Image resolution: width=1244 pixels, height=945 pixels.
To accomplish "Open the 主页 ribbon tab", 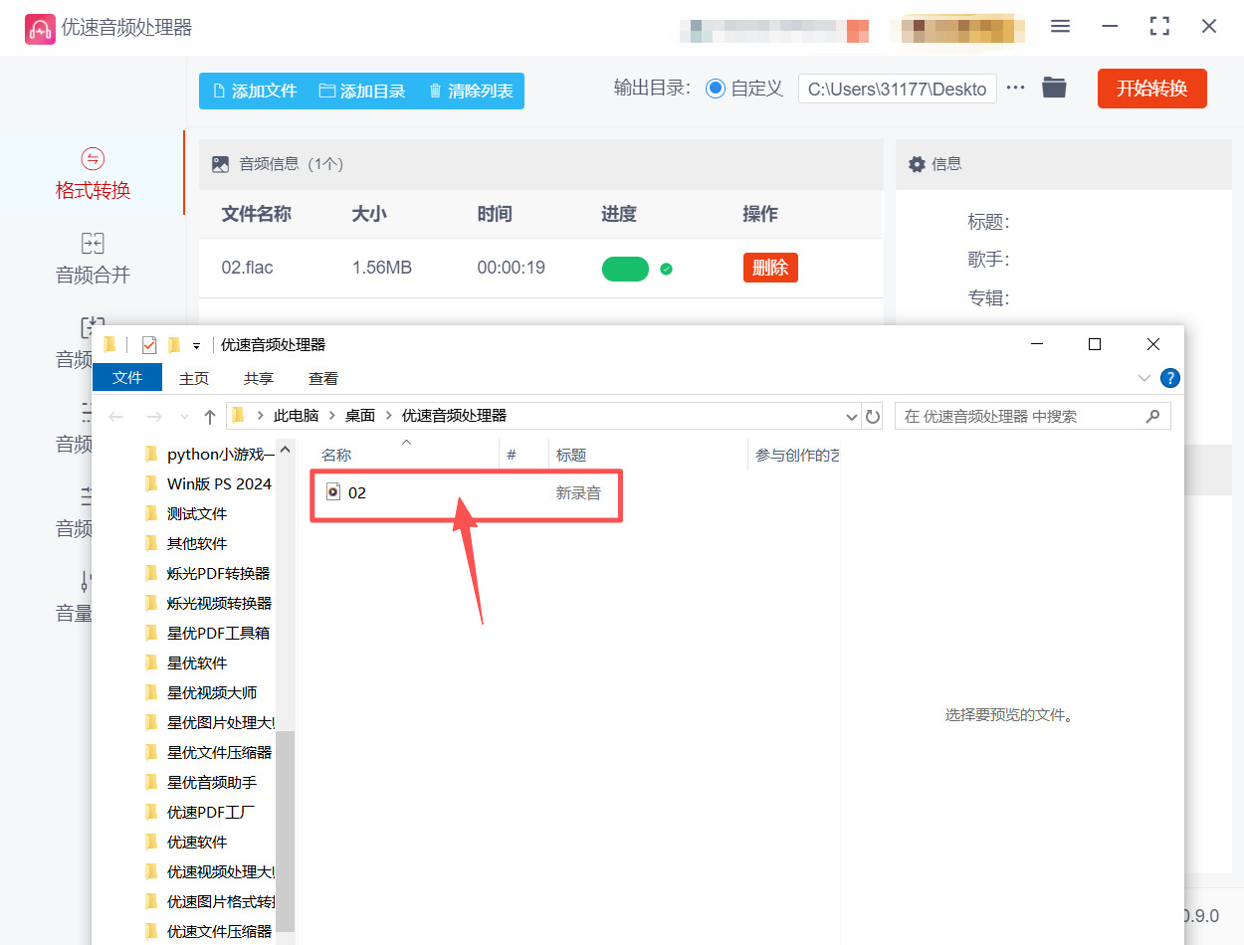I will [193, 378].
